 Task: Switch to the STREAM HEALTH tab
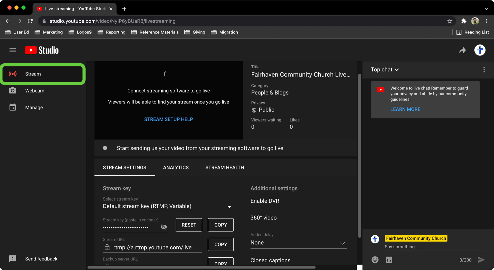click(225, 168)
